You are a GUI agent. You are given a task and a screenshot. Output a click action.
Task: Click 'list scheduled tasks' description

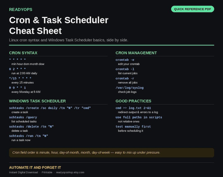[x=24, y=121]
